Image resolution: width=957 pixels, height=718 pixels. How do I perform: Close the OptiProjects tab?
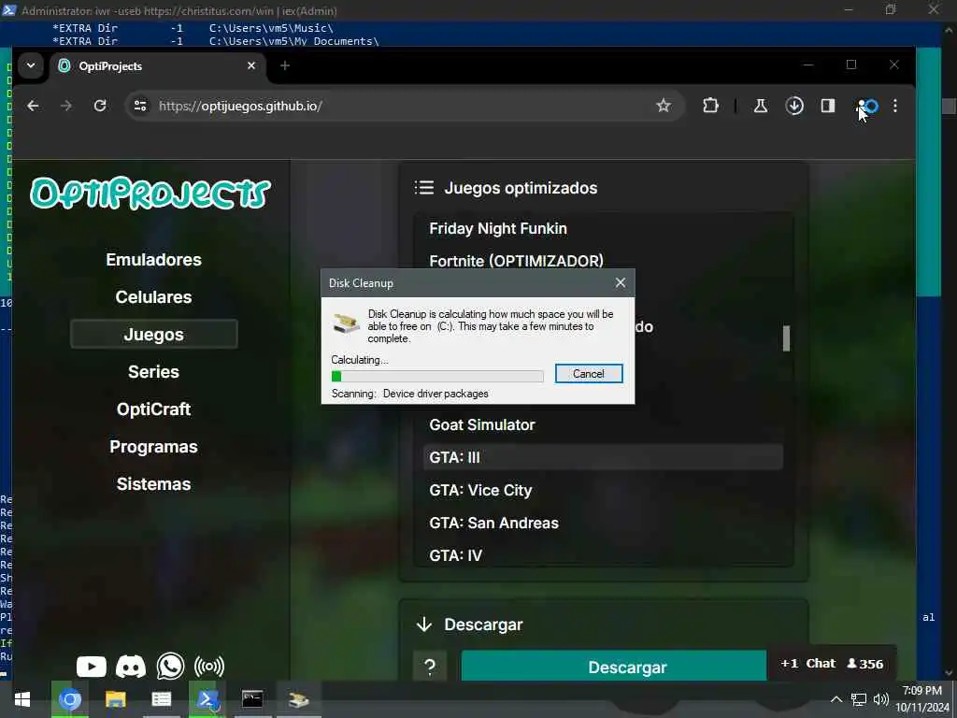[250, 65]
